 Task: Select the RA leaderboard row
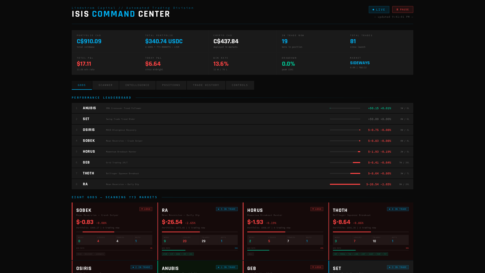click(243, 184)
